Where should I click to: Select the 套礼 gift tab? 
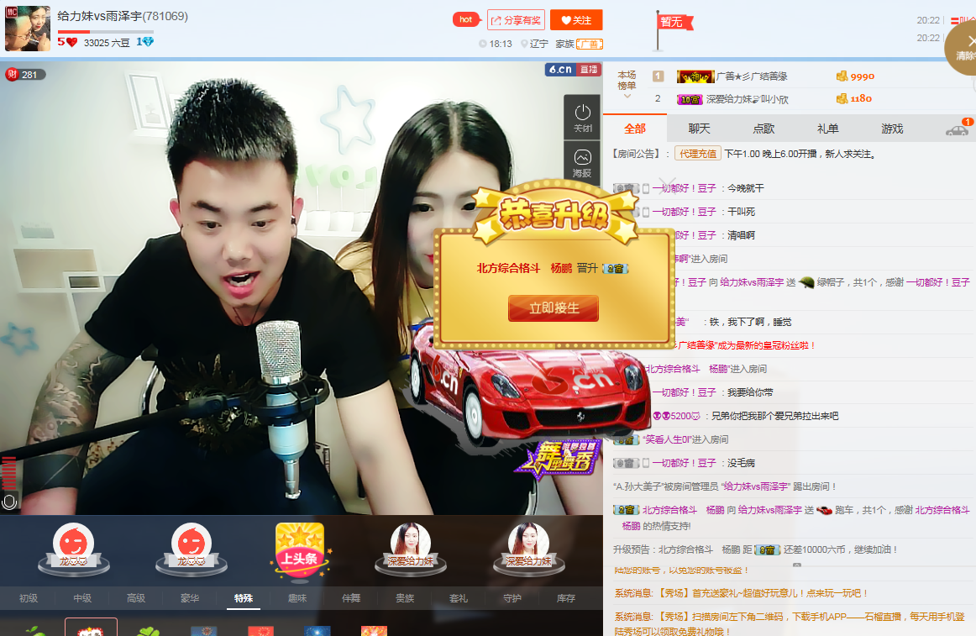[x=458, y=598]
